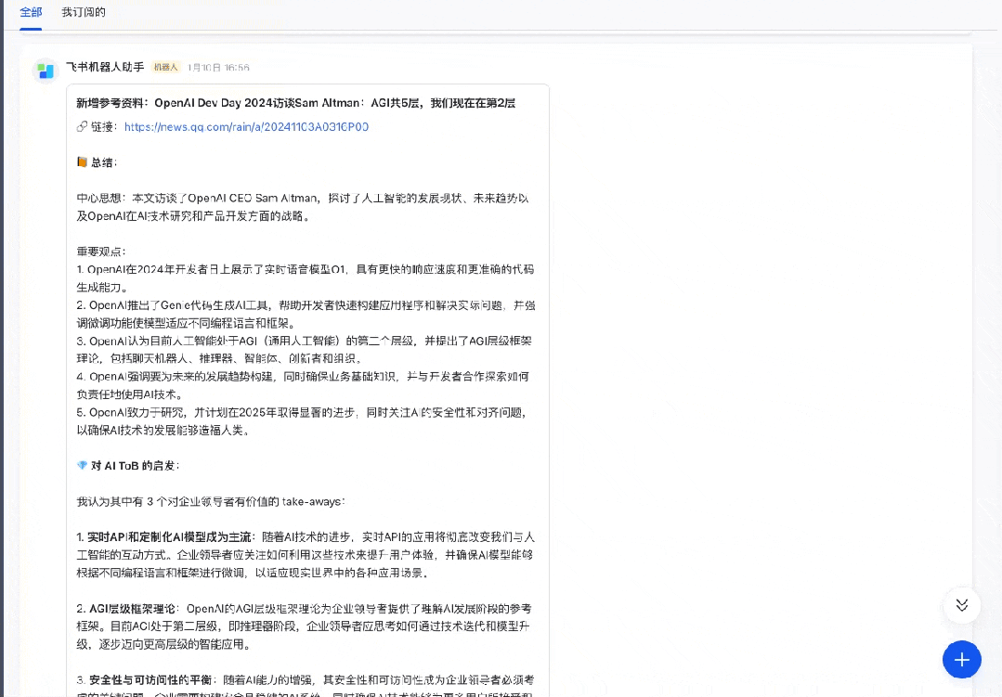Viewport: 1002px width, 697px height.
Task: Click the message timestamp 1月10日 16:55
Action: point(218,68)
